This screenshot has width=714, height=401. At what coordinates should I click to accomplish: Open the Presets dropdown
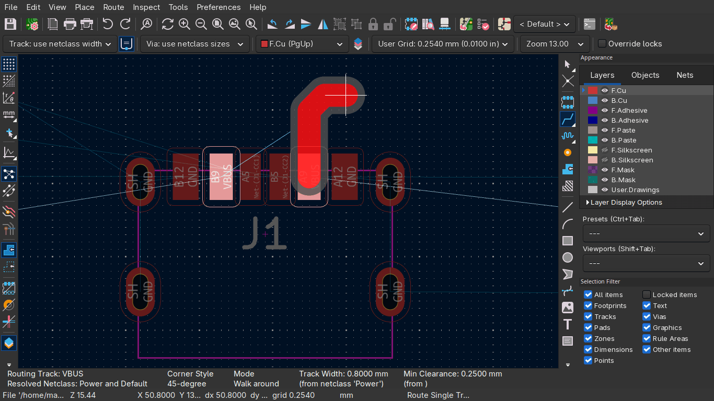click(x=646, y=233)
